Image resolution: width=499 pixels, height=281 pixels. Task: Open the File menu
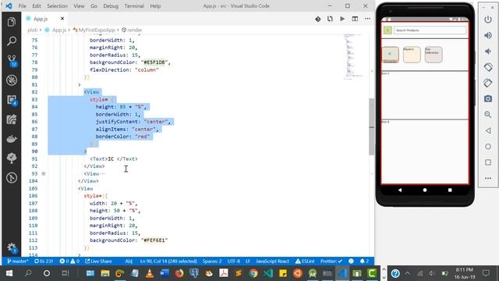click(x=23, y=6)
